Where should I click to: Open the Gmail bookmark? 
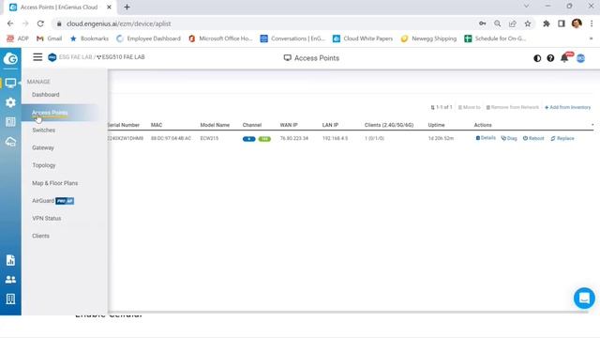click(50, 38)
